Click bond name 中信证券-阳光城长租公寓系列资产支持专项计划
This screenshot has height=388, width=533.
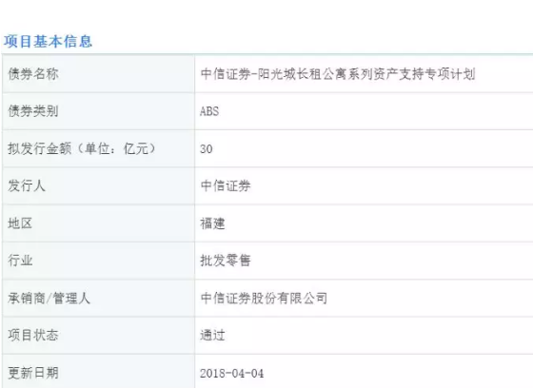tap(338, 74)
